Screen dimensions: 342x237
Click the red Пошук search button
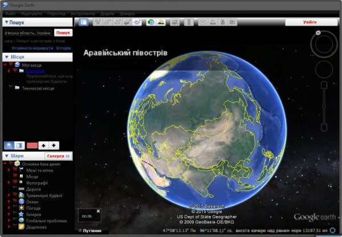coord(63,32)
